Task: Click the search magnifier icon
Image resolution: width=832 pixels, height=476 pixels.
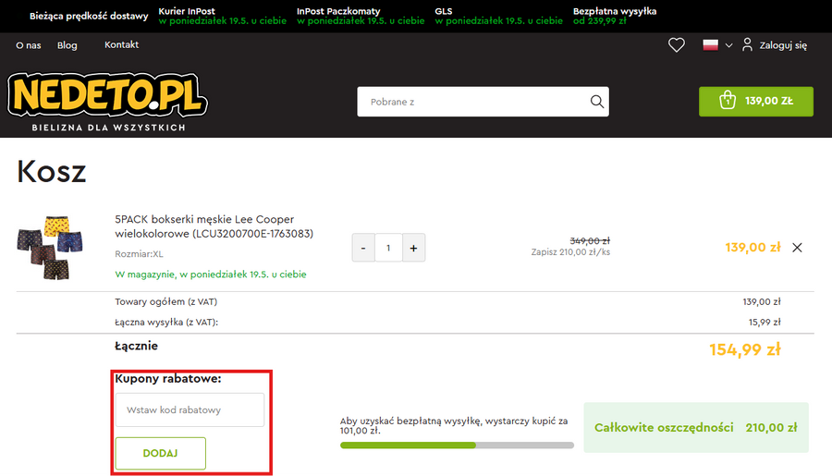Action: pyautogui.click(x=597, y=102)
